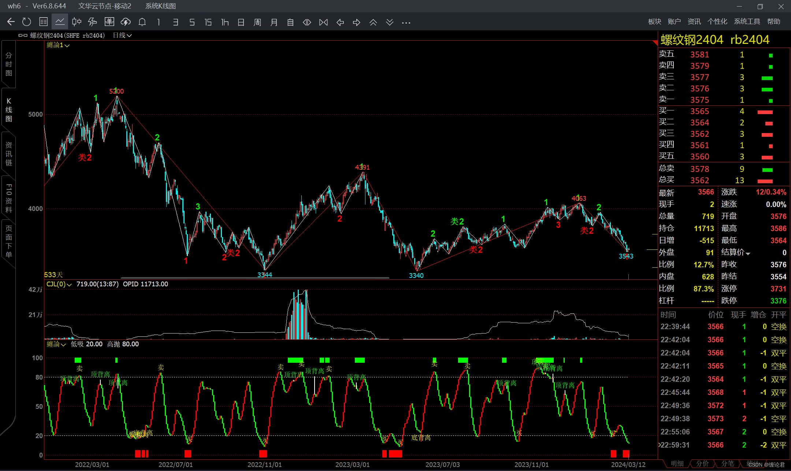The width and height of the screenshot is (791, 471).
Task: Switch to 分时图 side tab
Action: click(9, 64)
